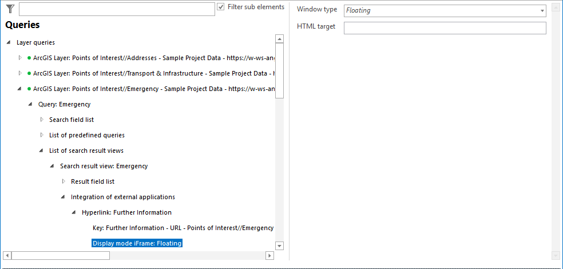Collapse the Query: Emergency node
The height and width of the screenshot is (269, 563).
[x=30, y=105]
